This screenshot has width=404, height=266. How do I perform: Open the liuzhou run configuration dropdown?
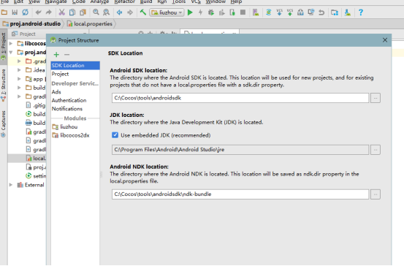click(167, 12)
